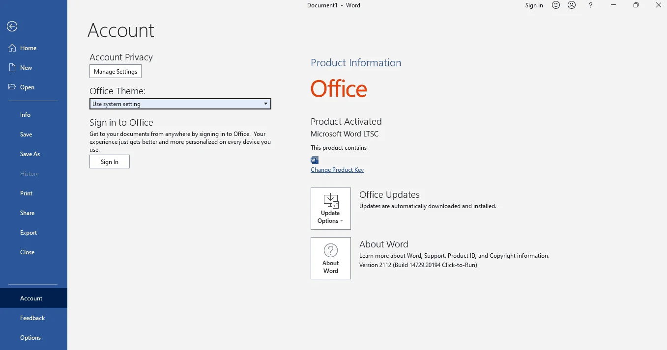This screenshot has width=667, height=350.
Task: Click the Home house icon in sidebar
Action: 12,48
